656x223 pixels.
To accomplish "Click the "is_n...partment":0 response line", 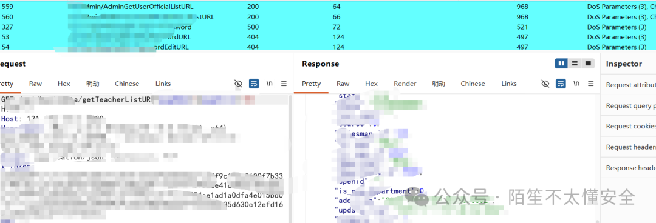I will [380, 191].
